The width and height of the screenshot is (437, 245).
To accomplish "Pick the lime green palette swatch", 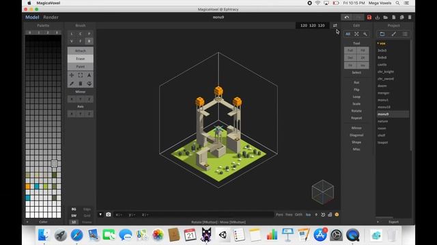I will point(46,186).
